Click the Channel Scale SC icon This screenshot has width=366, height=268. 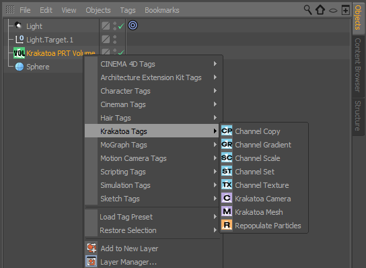point(227,158)
